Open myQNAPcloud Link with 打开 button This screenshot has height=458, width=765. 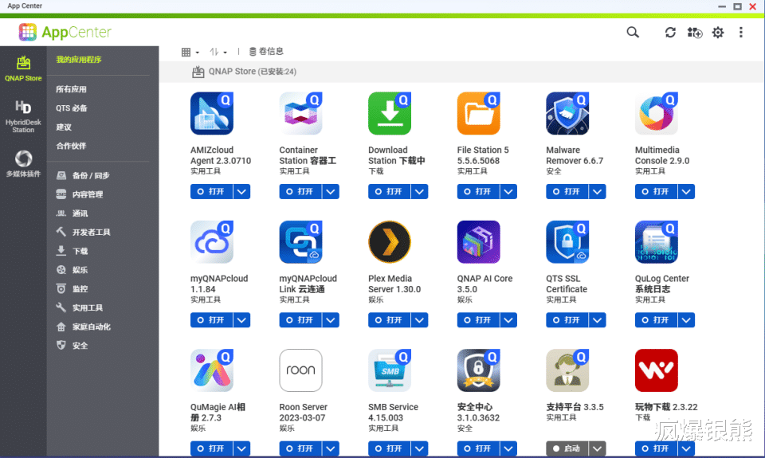[300, 320]
